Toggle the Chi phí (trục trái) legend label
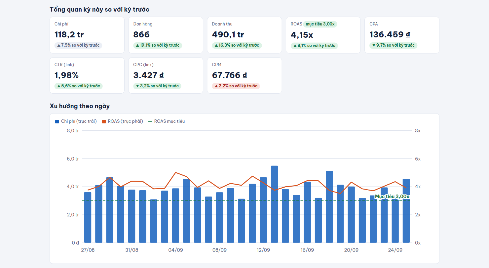This screenshot has width=489, height=268. [79, 121]
